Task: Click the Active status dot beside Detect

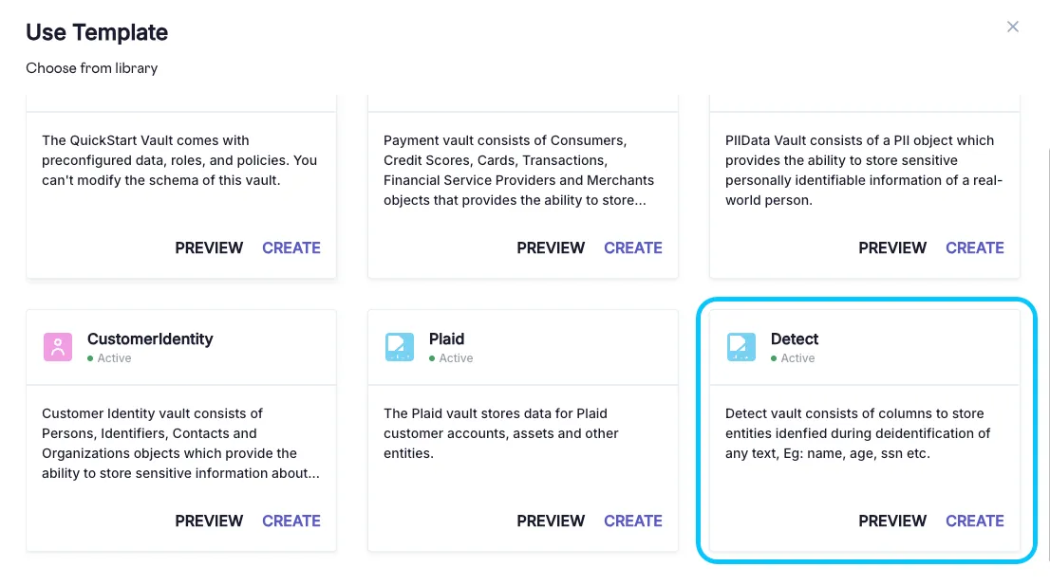Action: click(x=775, y=358)
